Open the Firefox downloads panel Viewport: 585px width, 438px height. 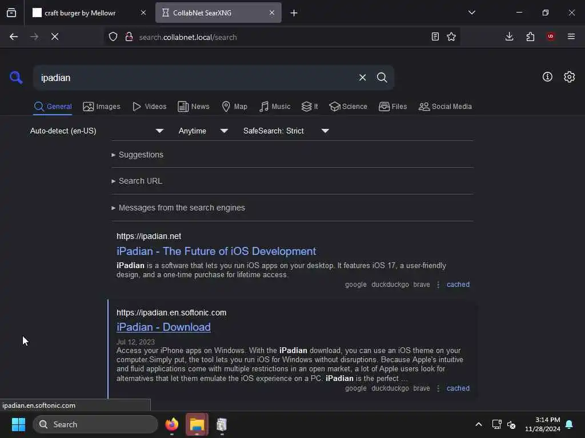point(509,36)
